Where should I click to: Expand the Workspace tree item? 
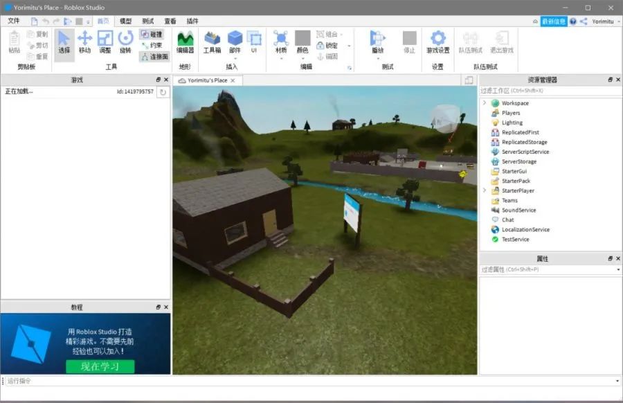coord(485,102)
